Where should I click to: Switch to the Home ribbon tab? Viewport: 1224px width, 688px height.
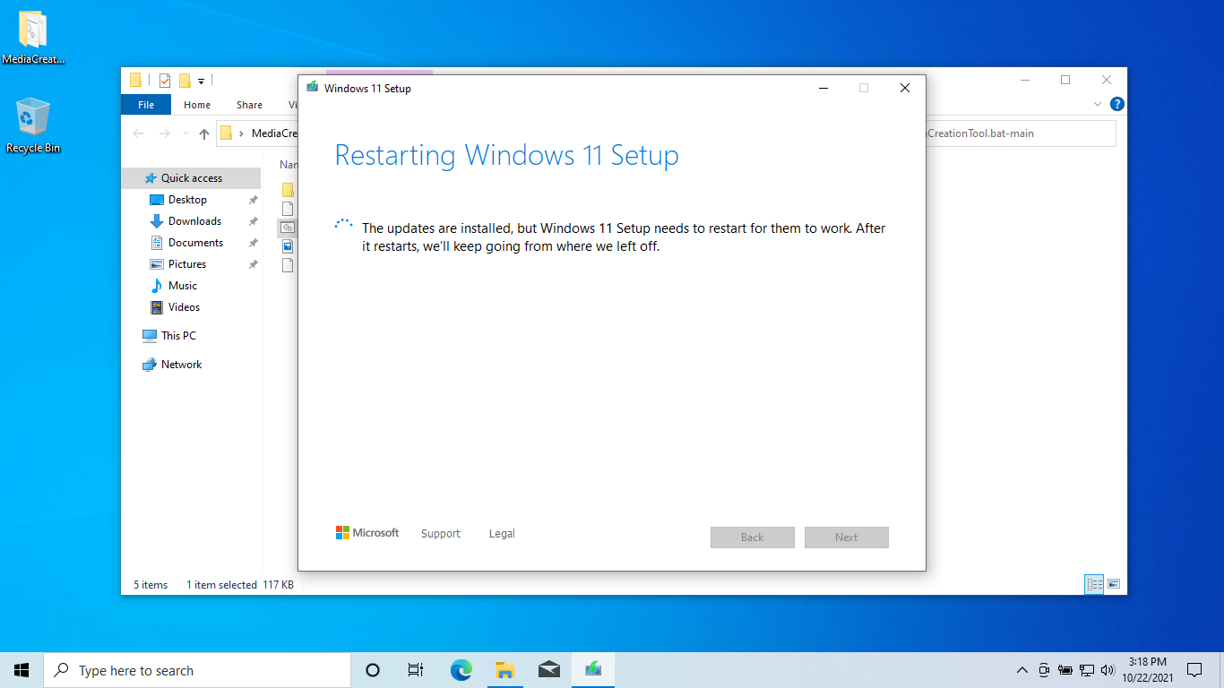coord(197,105)
